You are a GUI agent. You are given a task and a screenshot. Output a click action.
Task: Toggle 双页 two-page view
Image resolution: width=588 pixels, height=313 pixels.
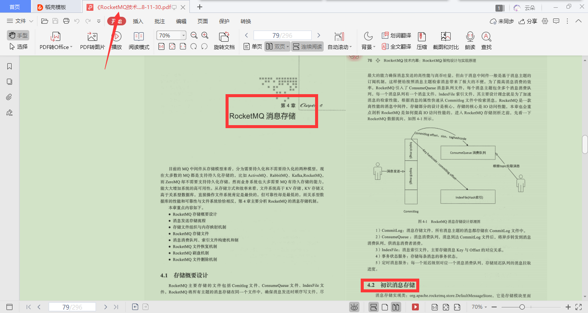277,46
